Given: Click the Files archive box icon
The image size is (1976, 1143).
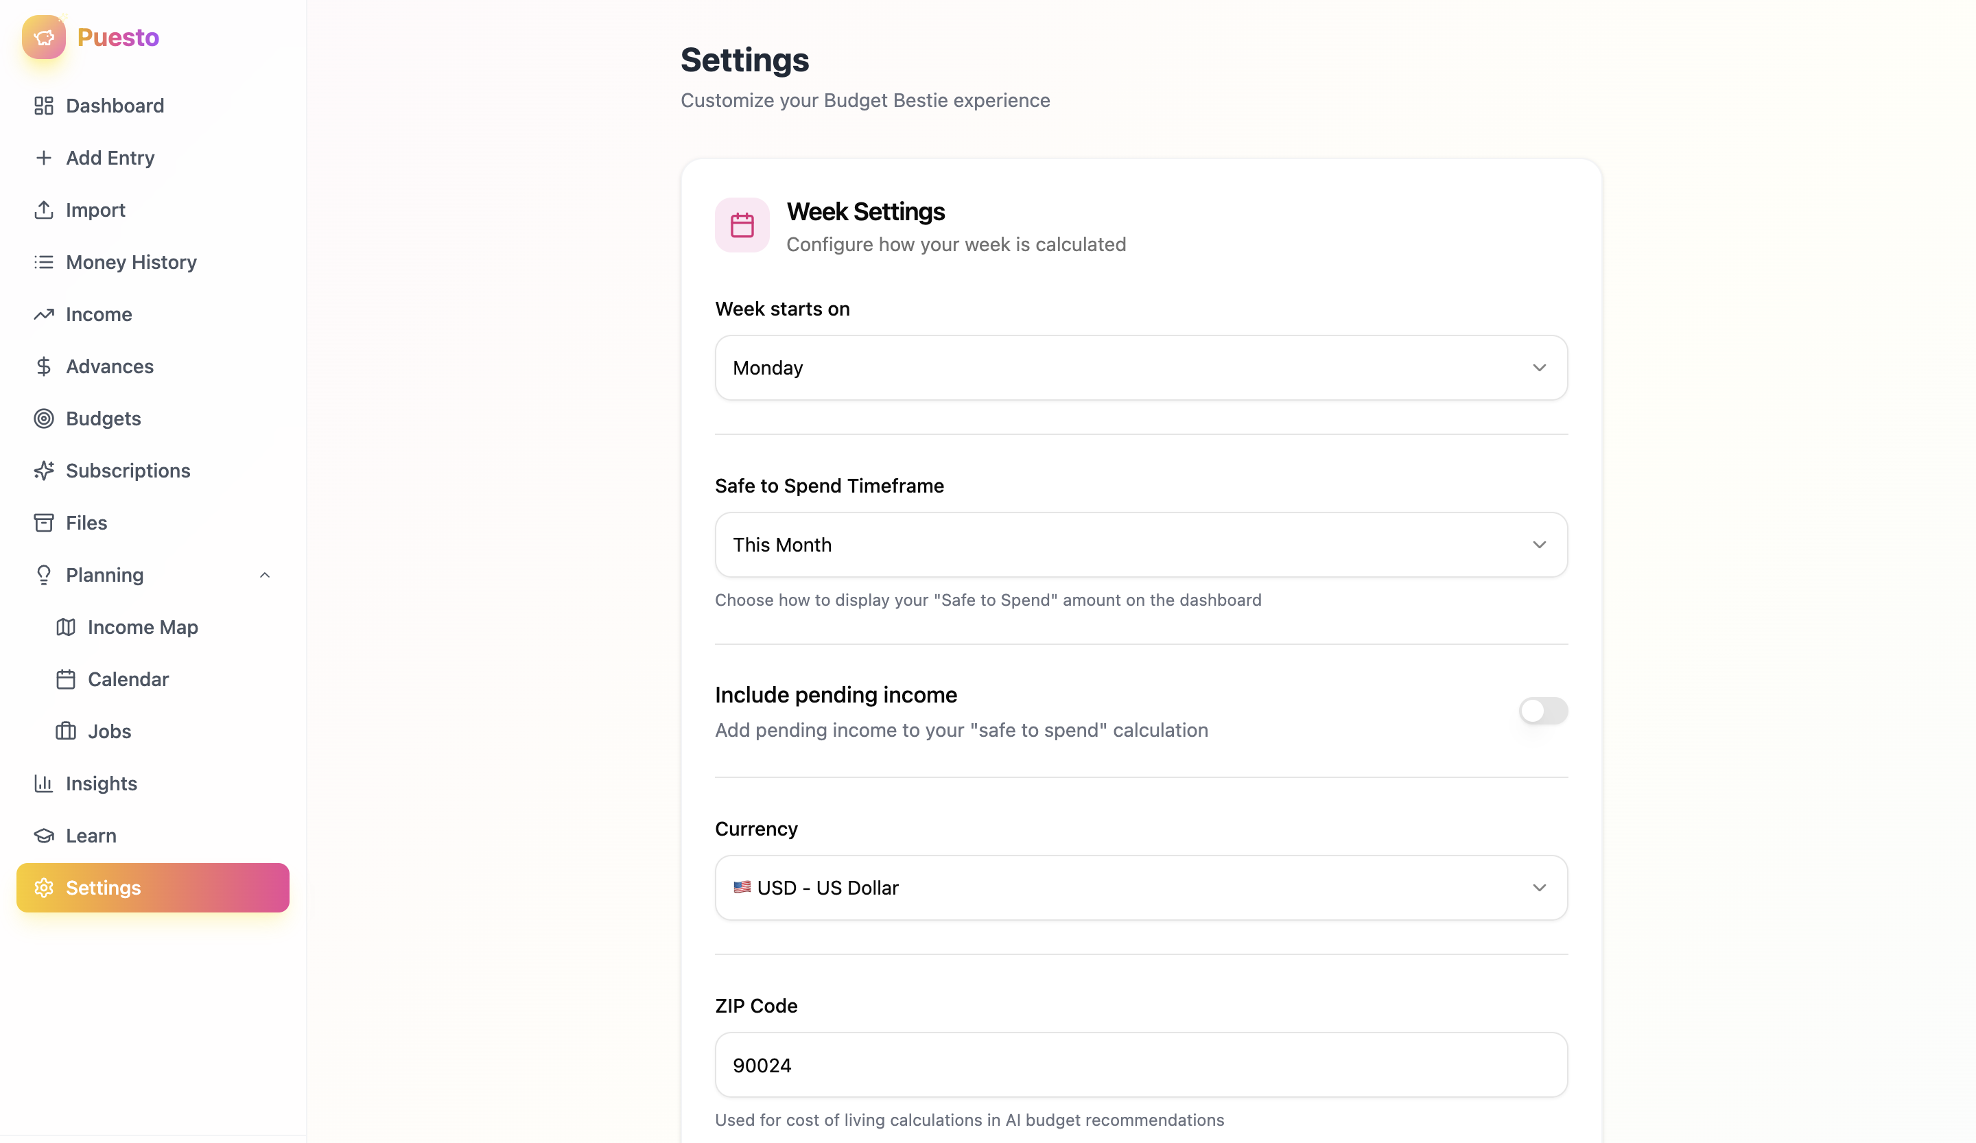Looking at the screenshot, I should point(44,523).
